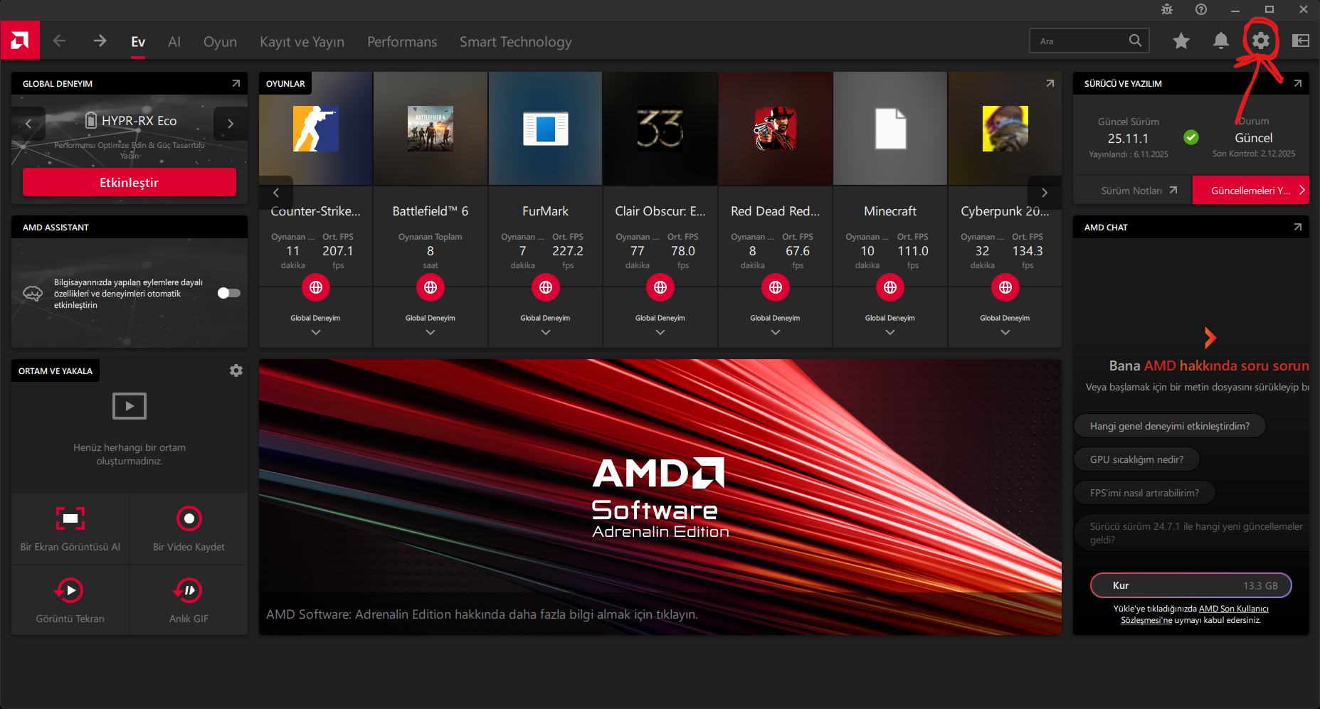Show next games in the list
This screenshot has height=709, width=1320.
tap(1045, 192)
